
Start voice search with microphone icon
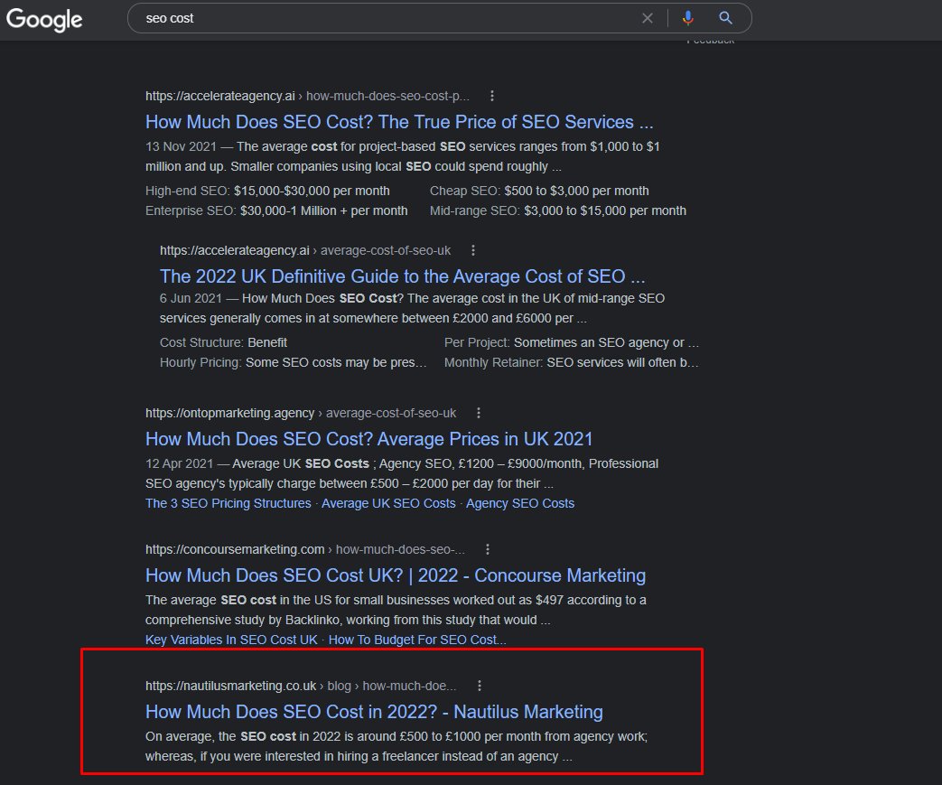tap(688, 18)
